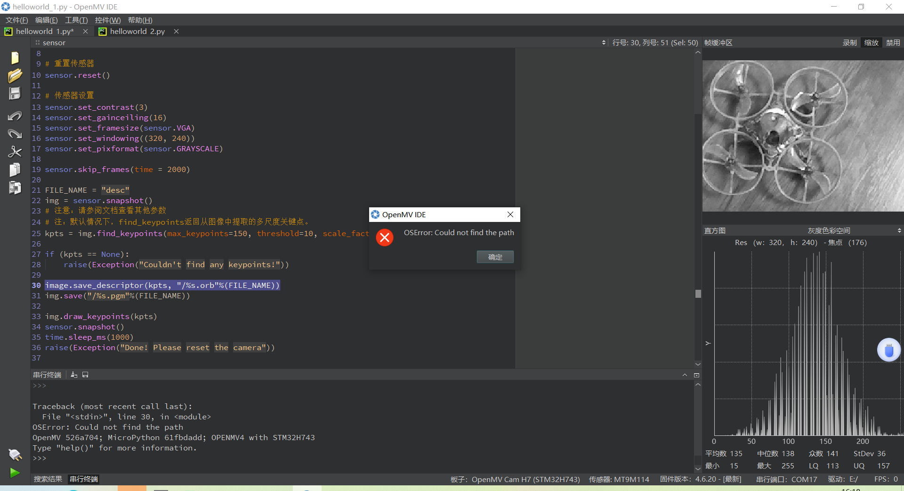Click the serial terminal clear icon
Image resolution: width=904 pixels, height=491 pixels.
(74, 375)
